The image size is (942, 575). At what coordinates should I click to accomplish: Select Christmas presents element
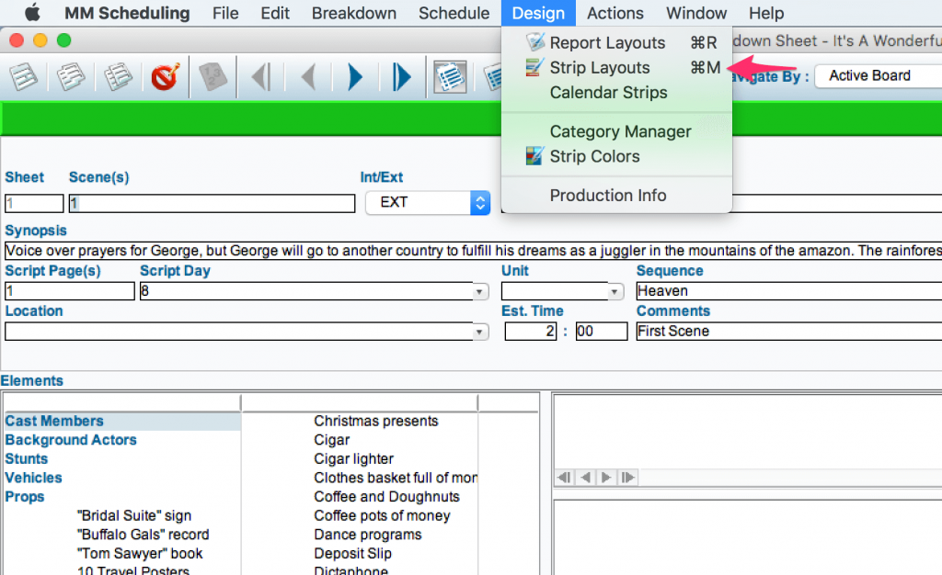click(376, 421)
